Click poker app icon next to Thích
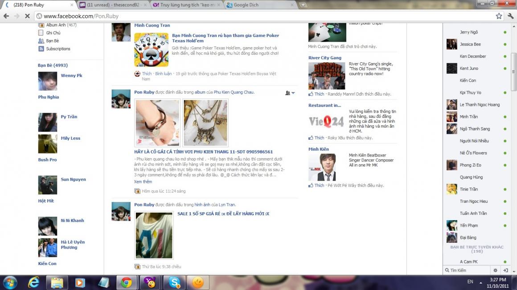The image size is (517, 290). point(137,74)
